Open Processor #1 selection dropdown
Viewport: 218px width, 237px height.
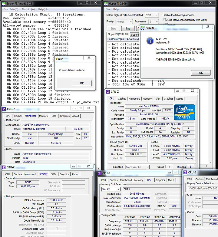point(147,167)
